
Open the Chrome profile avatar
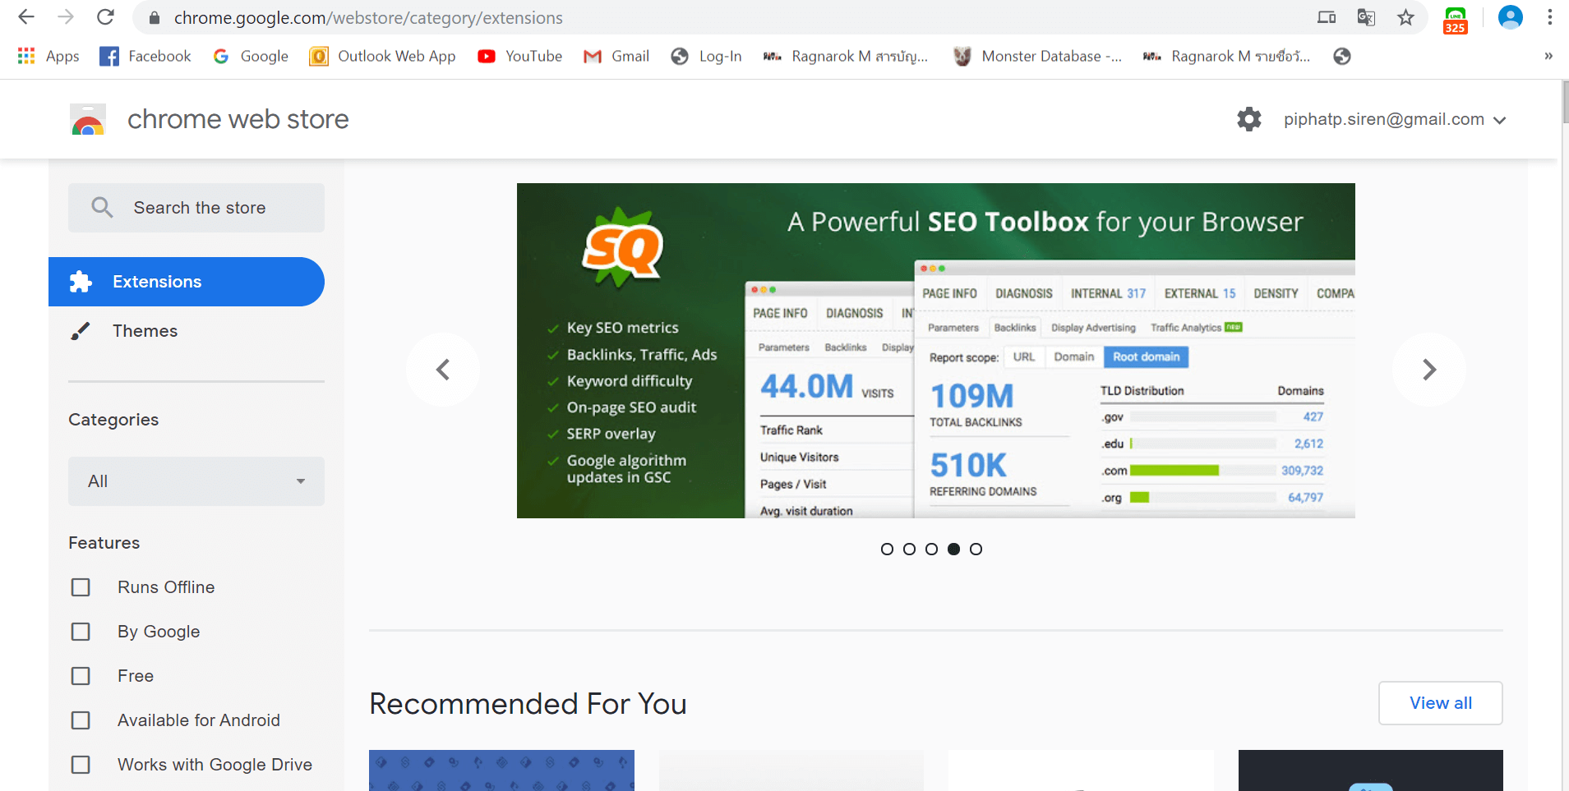tap(1511, 17)
